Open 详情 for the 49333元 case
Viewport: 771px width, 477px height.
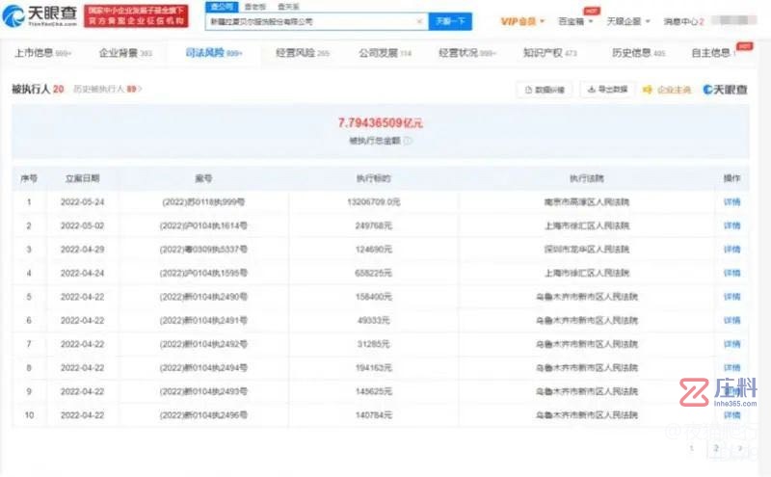pyautogui.click(x=731, y=320)
